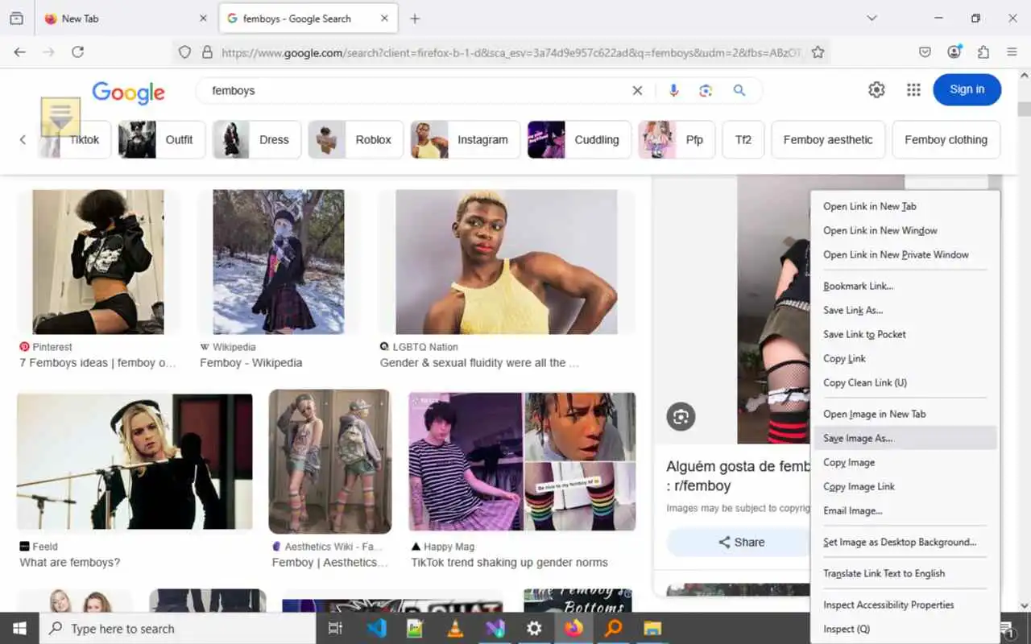Bookmark this page with the star icon
Viewport: 1031px width, 644px height.
point(818,52)
